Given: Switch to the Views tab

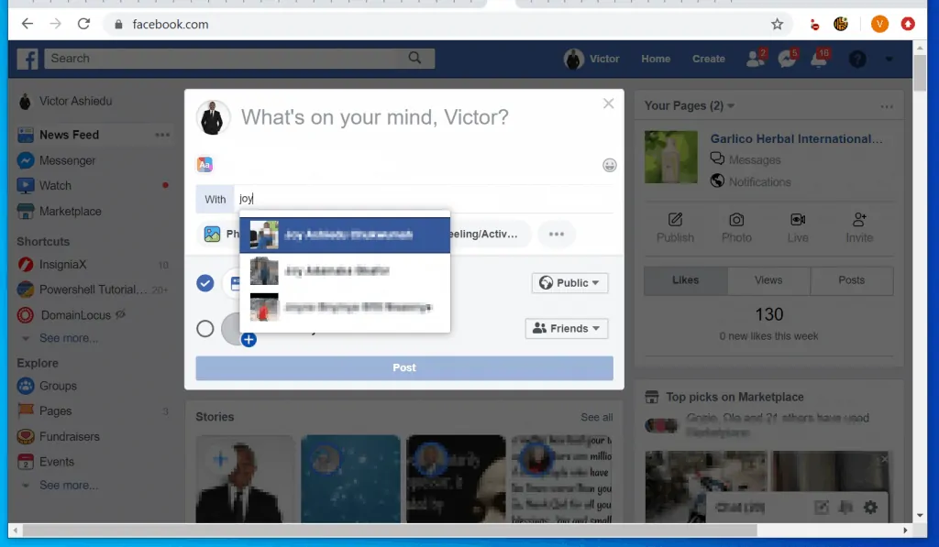Looking at the screenshot, I should (768, 280).
